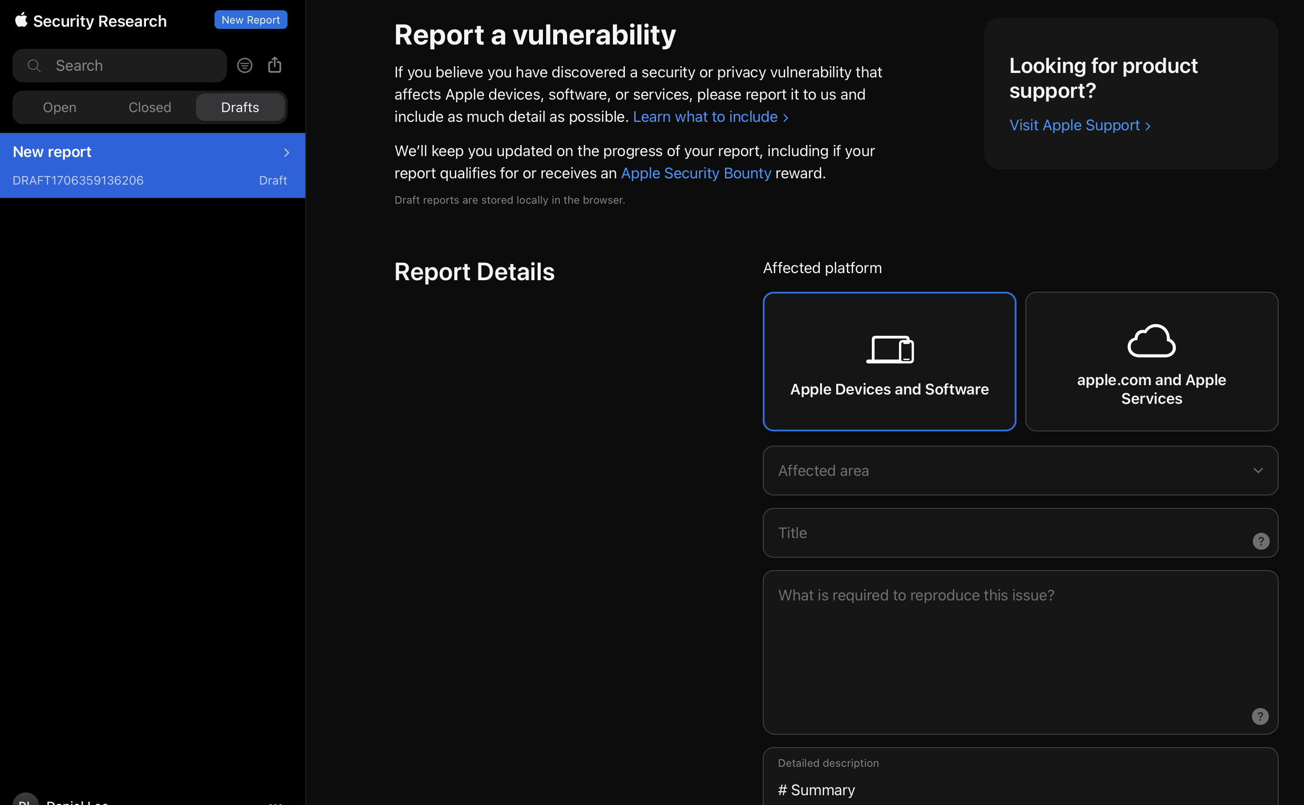Click the magnifier icon in search box
This screenshot has width=1304, height=805.
pyautogui.click(x=34, y=65)
